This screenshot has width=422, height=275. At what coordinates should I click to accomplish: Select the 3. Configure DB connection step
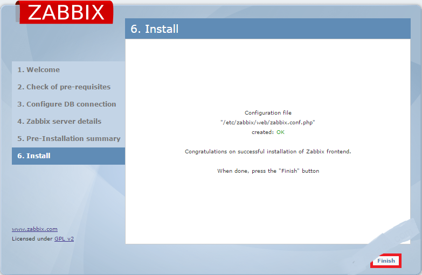(x=68, y=104)
